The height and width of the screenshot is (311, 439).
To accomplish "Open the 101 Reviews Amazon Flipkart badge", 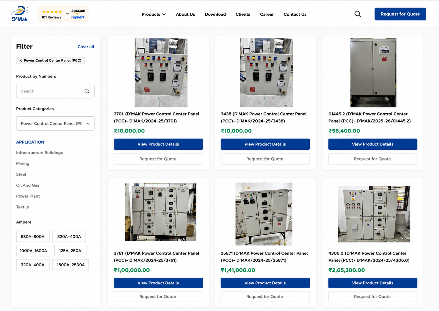I will [x=63, y=14].
